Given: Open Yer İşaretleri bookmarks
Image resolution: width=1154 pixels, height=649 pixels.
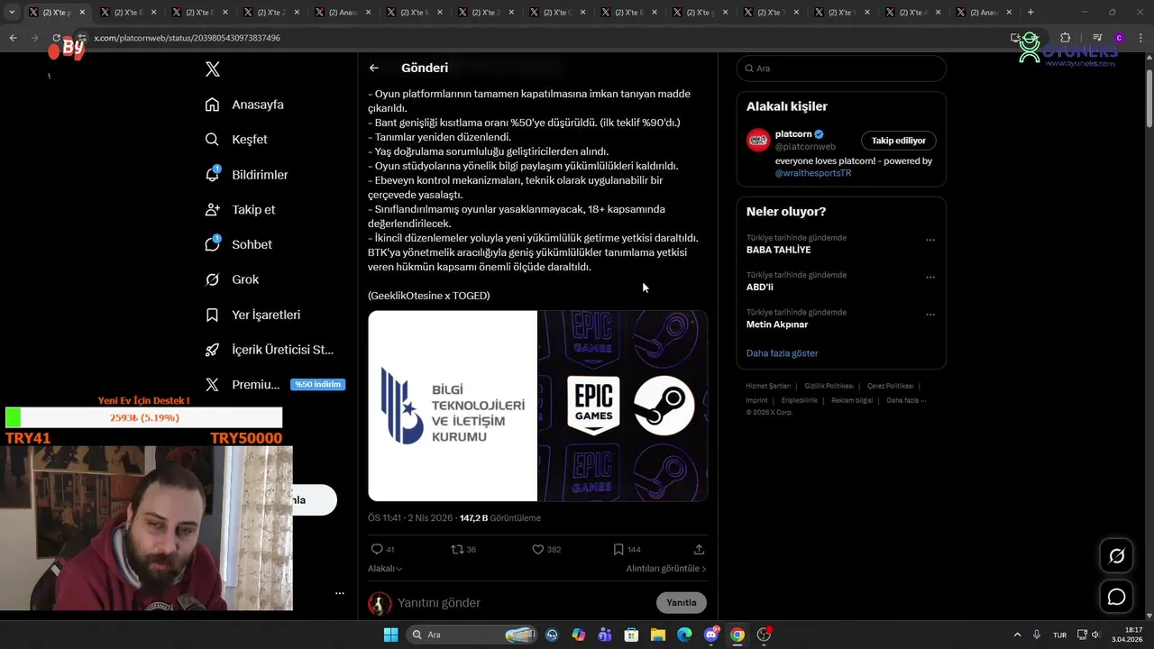Looking at the screenshot, I should [252, 315].
